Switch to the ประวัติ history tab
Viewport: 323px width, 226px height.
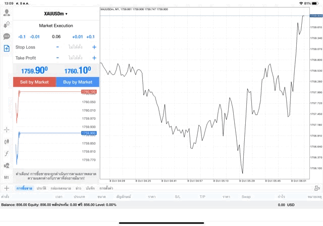[x=41, y=188]
